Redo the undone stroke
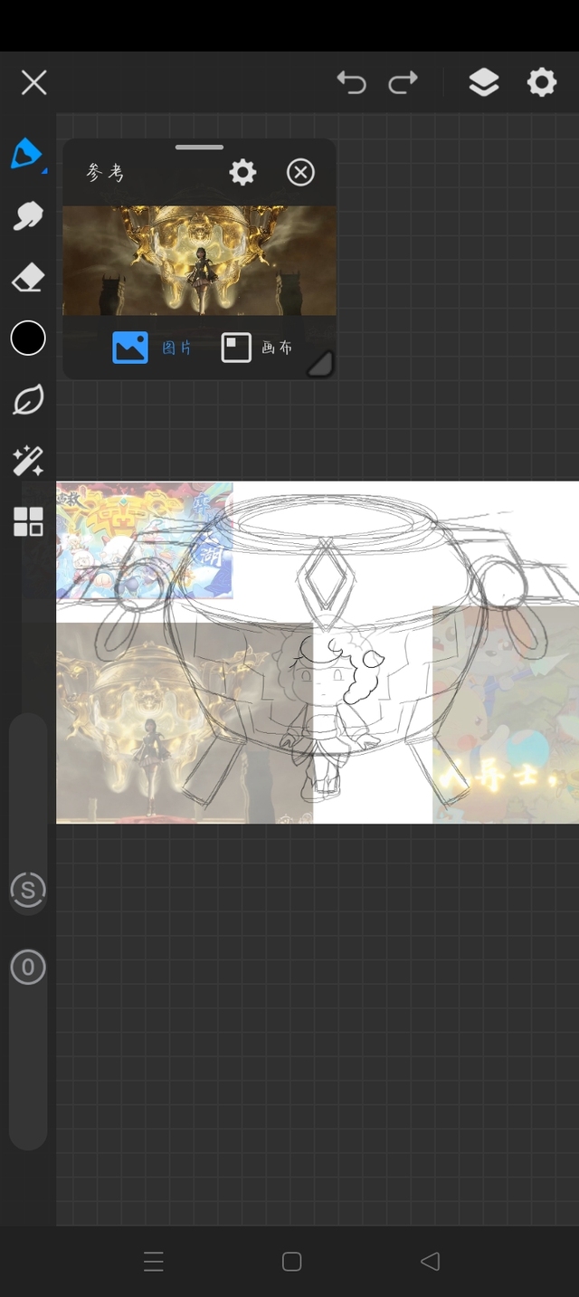This screenshot has height=1297, width=579. [403, 83]
